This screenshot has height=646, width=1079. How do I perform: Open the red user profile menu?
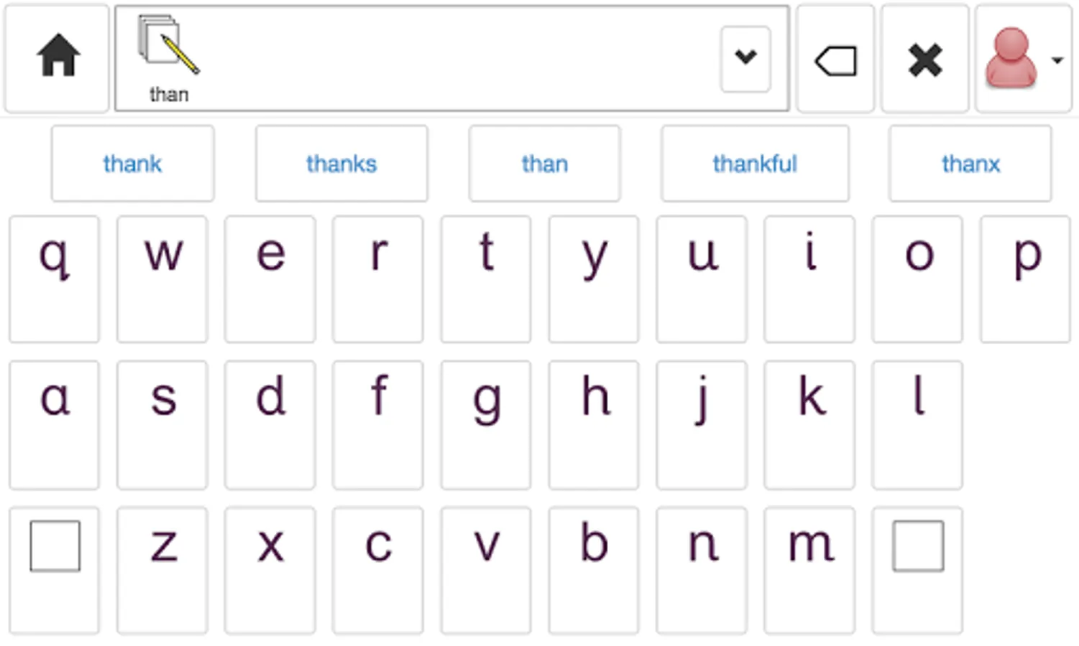(x=1023, y=59)
